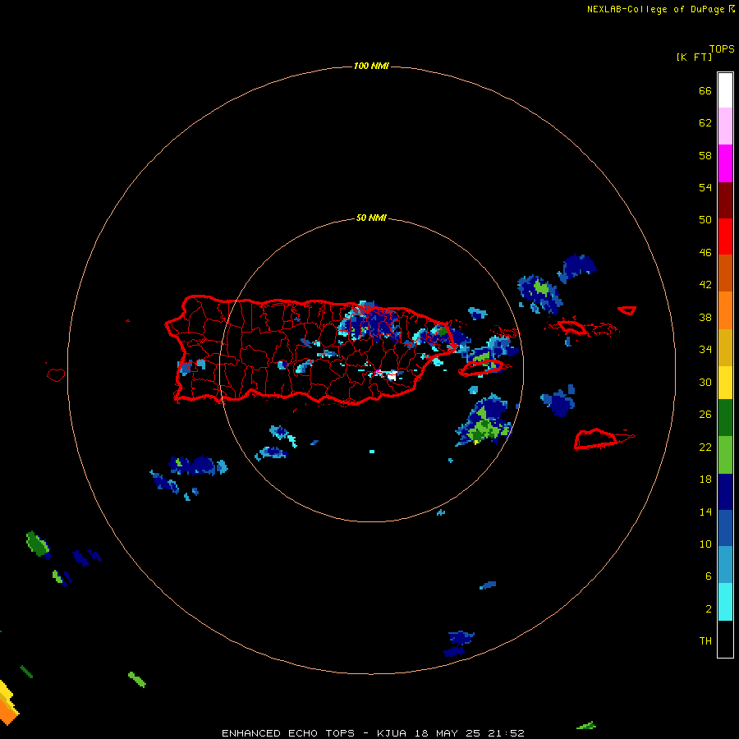This screenshot has width=739, height=739.
Task: Click the 34 legend value
Action: pos(705,349)
